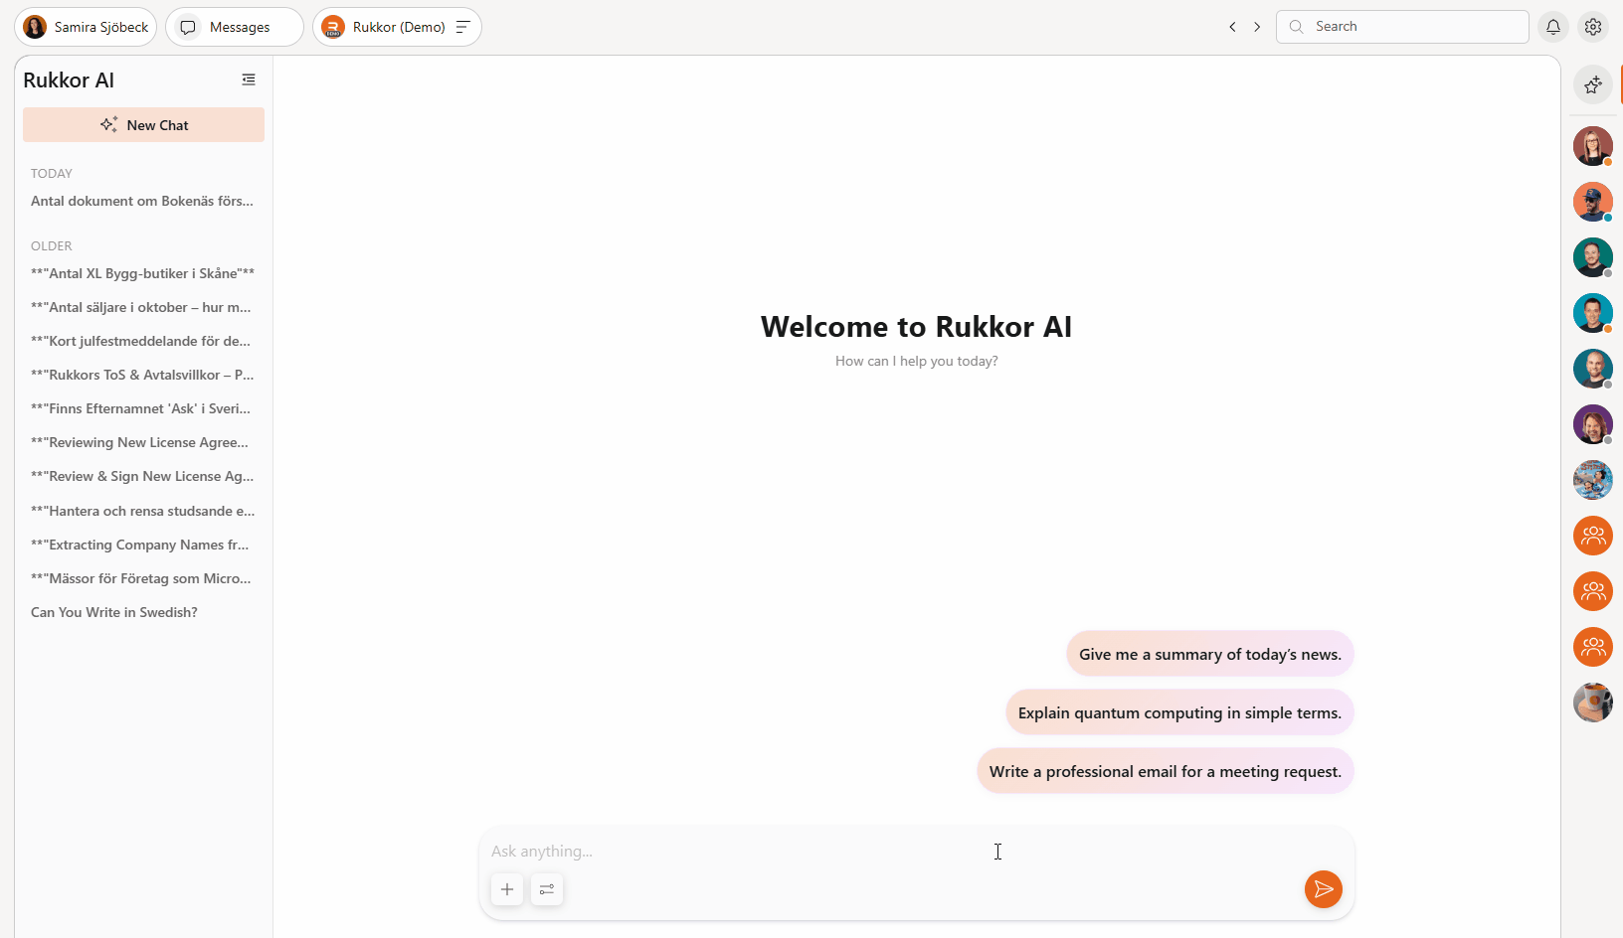Open sixth contact avatar with purple background
Viewport: 1623px width, 938px height.
[x=1593, y=424]
